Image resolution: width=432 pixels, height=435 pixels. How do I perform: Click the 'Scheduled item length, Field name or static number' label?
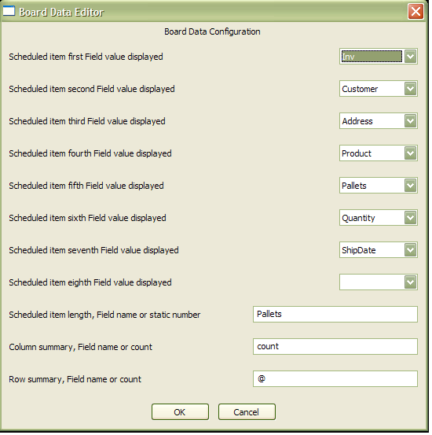tap(104, 315)
